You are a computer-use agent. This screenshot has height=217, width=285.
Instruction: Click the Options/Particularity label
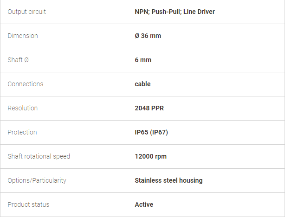[x=37, y=180]
